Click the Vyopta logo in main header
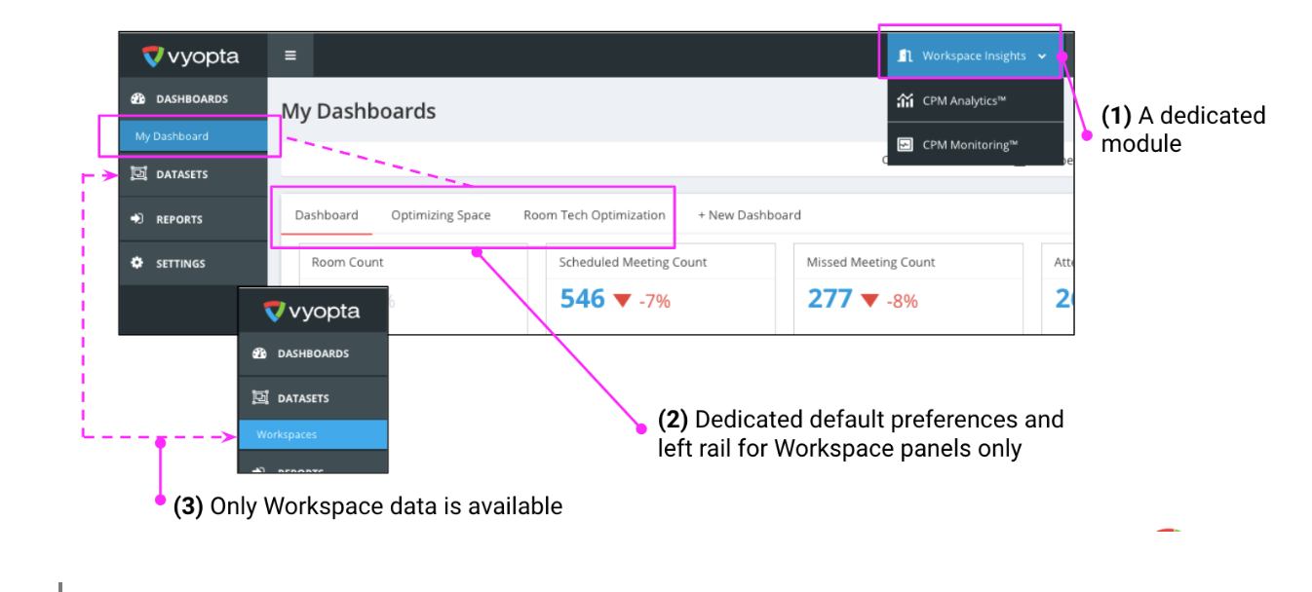Viewport: 1312px width, 592px height. point(191,55)
